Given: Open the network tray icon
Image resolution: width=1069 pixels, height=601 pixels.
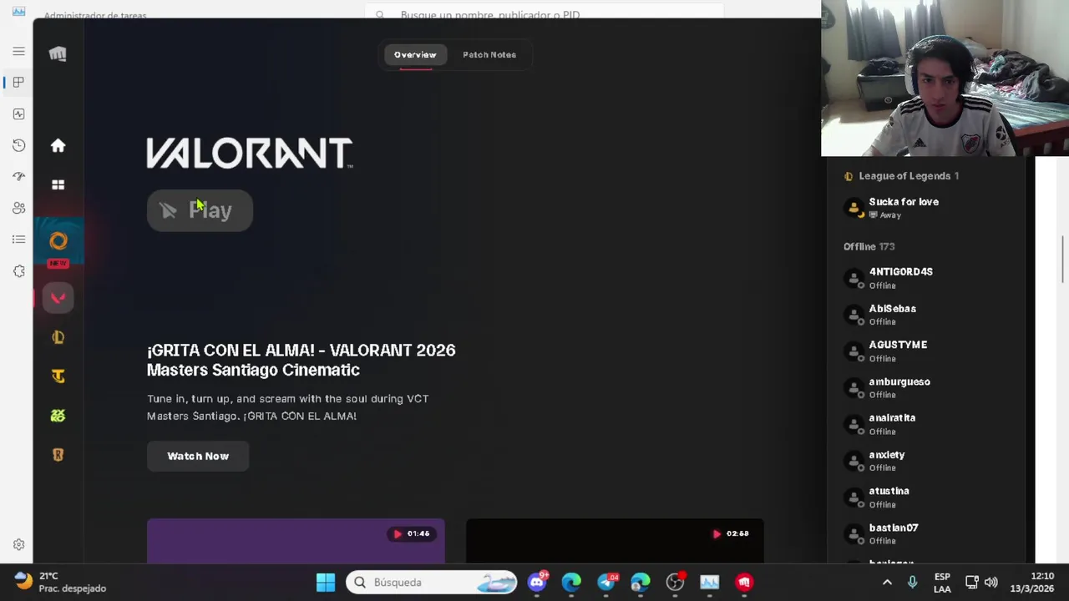Looking at the screenshot, I should pos(971,583).
